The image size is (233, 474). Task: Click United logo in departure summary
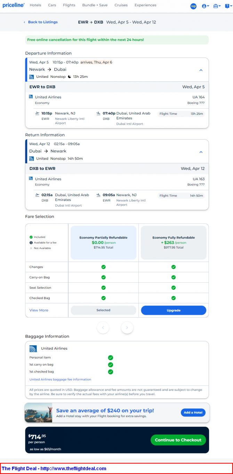tap(31, 77)
